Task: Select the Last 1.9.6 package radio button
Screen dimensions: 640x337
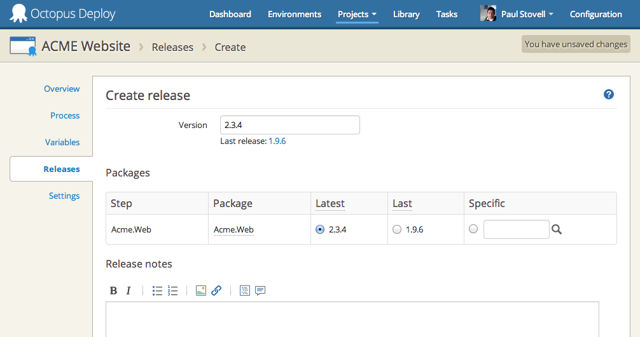Action: 397,229
